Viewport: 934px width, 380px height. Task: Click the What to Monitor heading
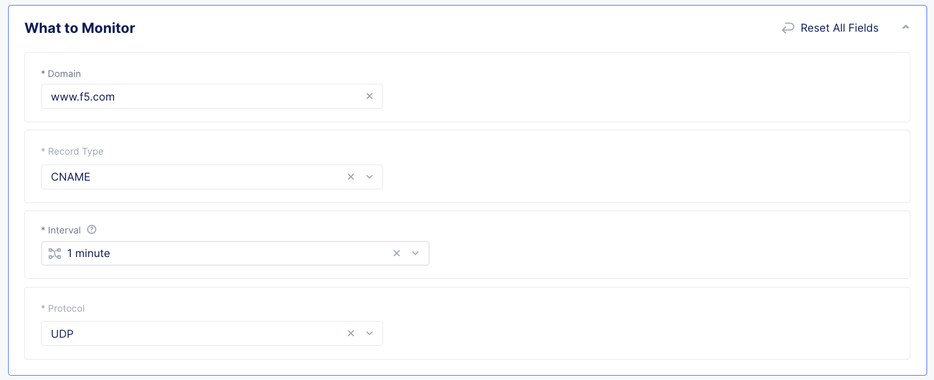[80, 28]
